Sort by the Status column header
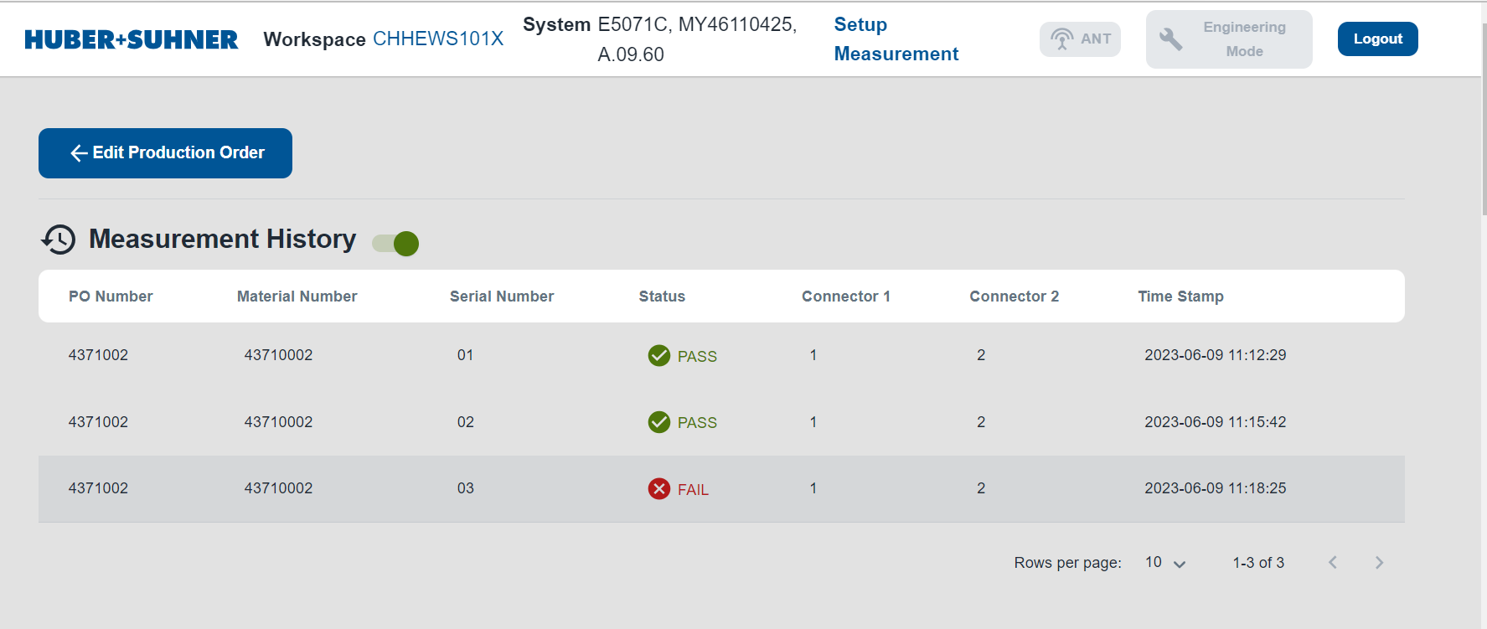The image size is (1487, 629). [x=661, y=296]
